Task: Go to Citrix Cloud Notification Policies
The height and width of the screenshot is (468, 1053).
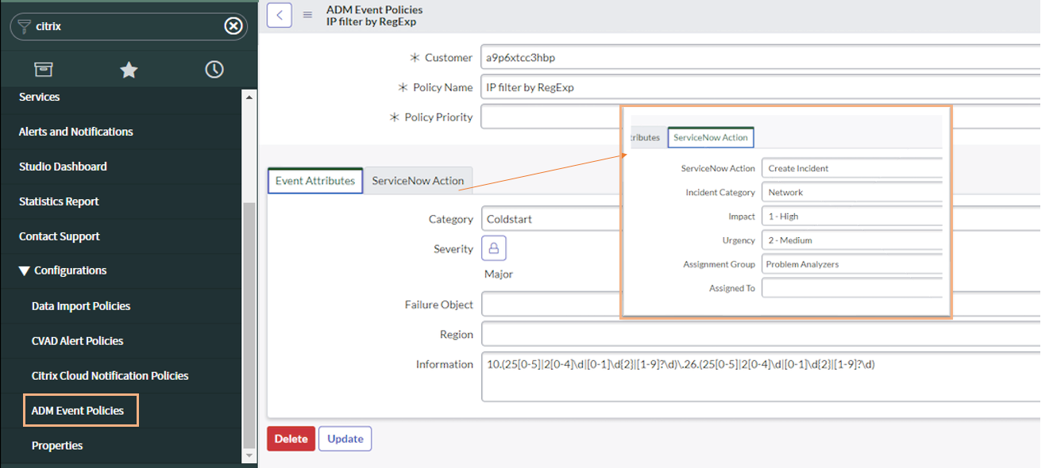Action: point(110,376)
